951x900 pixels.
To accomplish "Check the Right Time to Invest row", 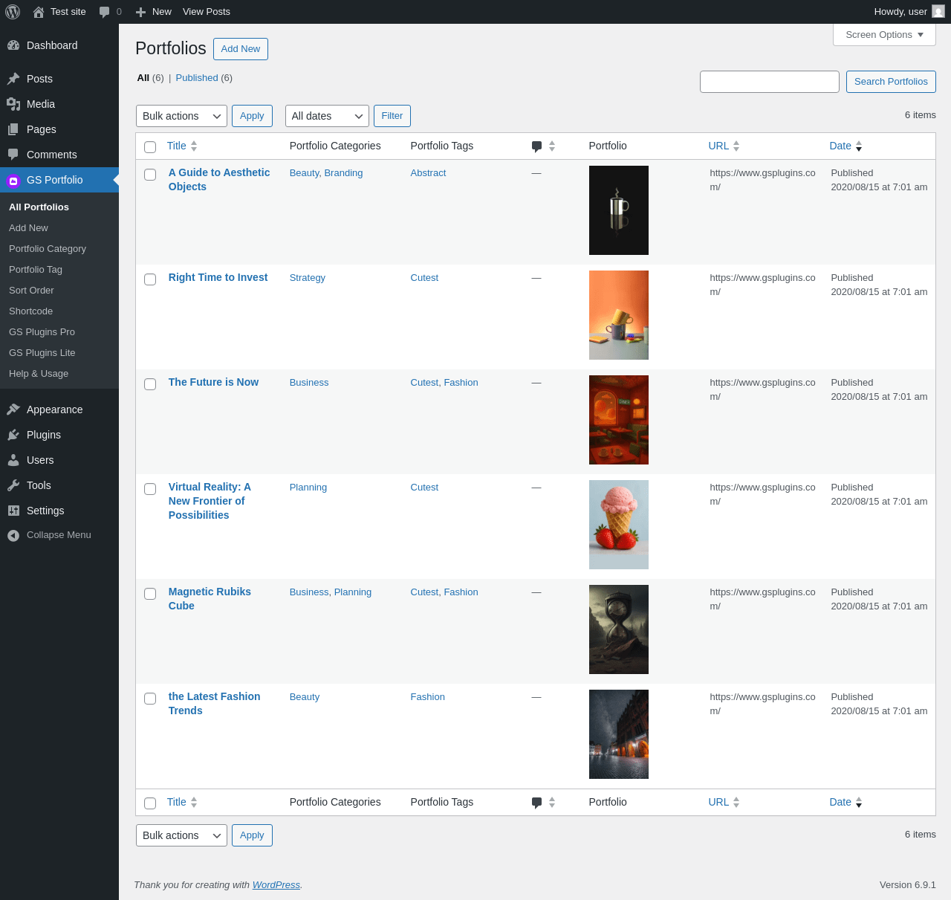I will point(150,279).
